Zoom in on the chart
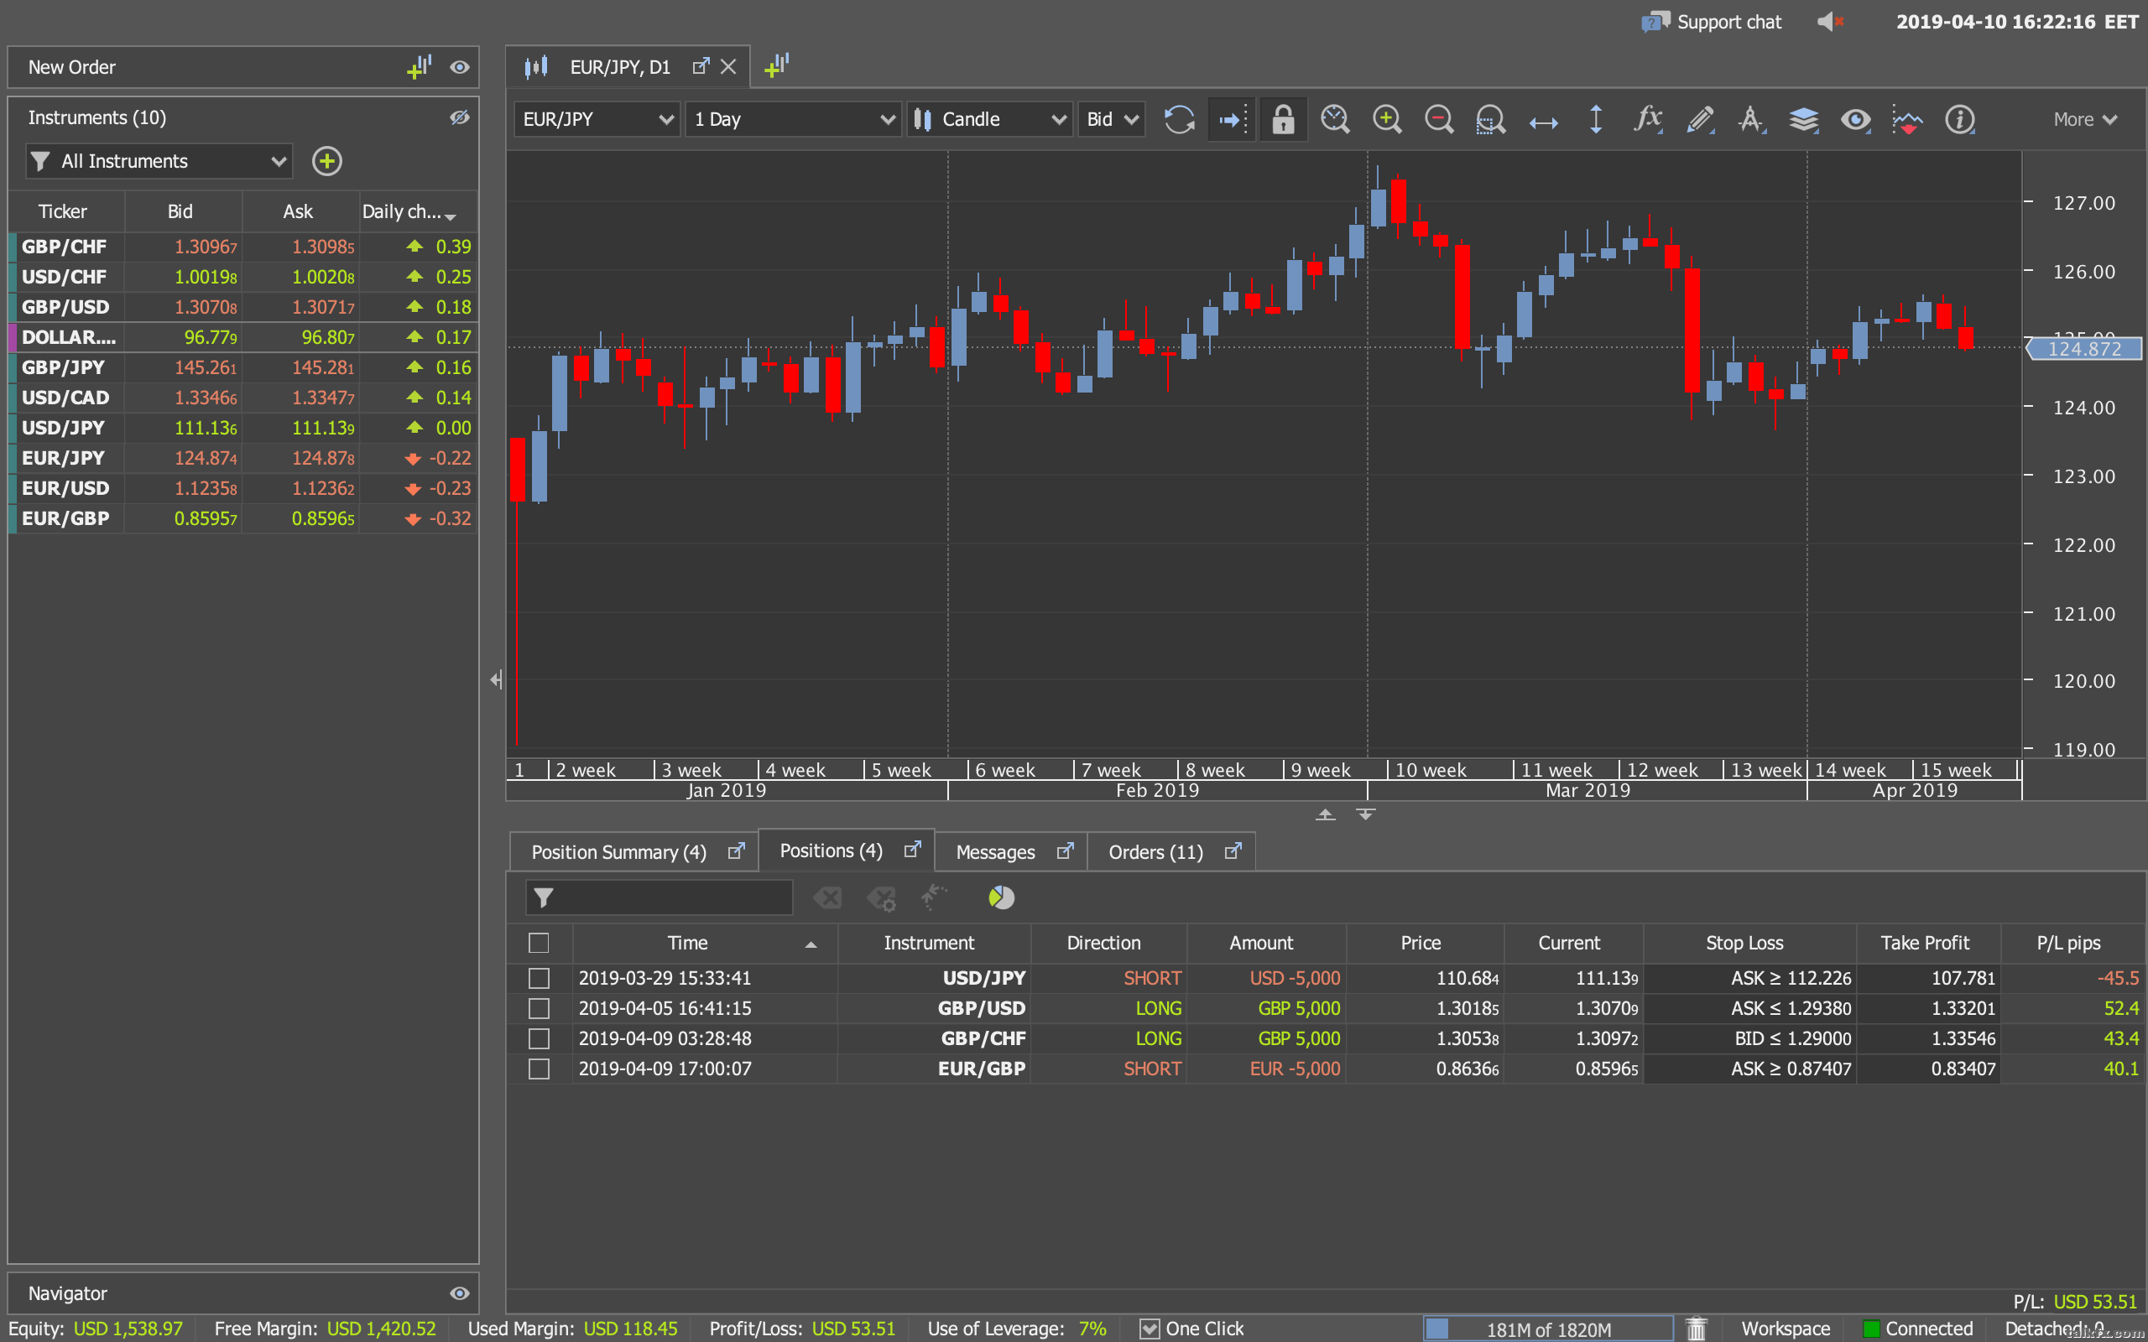The height and width of the screenshot is (1342, 2148). click(1386, 119)
